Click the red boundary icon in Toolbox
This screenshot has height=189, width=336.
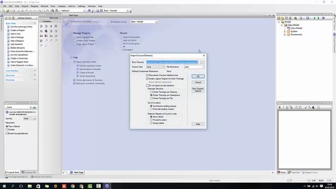[x=46, y=36]
